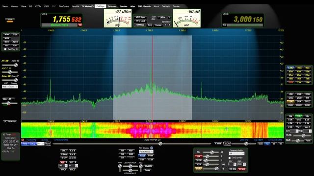Toggle the MUT mute button
The image size is (314, 176).
(x=7, y=42)
